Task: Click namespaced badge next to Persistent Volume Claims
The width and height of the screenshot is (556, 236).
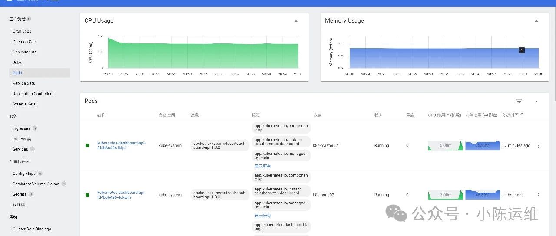Action: pyautogui.click(x=63, y=184)
